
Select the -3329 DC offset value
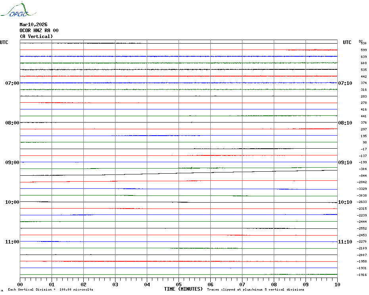(363, 189)
